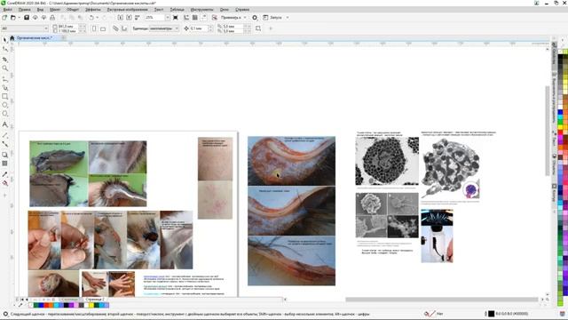The image size is (568, 320).
Task: Open the Edit menu
Action: (x=24, y=10)
